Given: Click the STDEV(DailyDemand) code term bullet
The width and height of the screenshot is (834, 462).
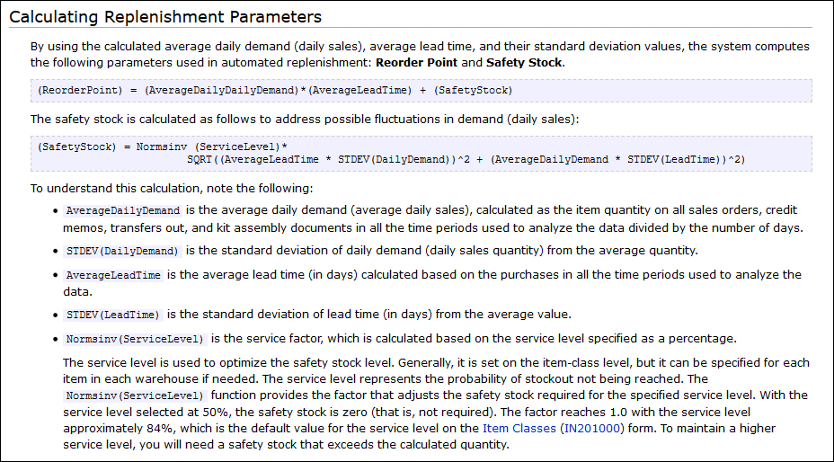Looking at the screenshot, I should 123,251.
